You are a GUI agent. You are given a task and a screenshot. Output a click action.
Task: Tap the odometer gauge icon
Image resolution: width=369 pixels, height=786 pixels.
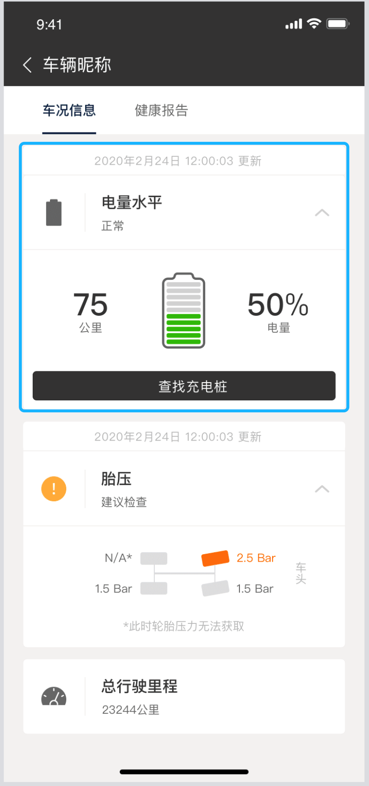(x=54, y=696)
